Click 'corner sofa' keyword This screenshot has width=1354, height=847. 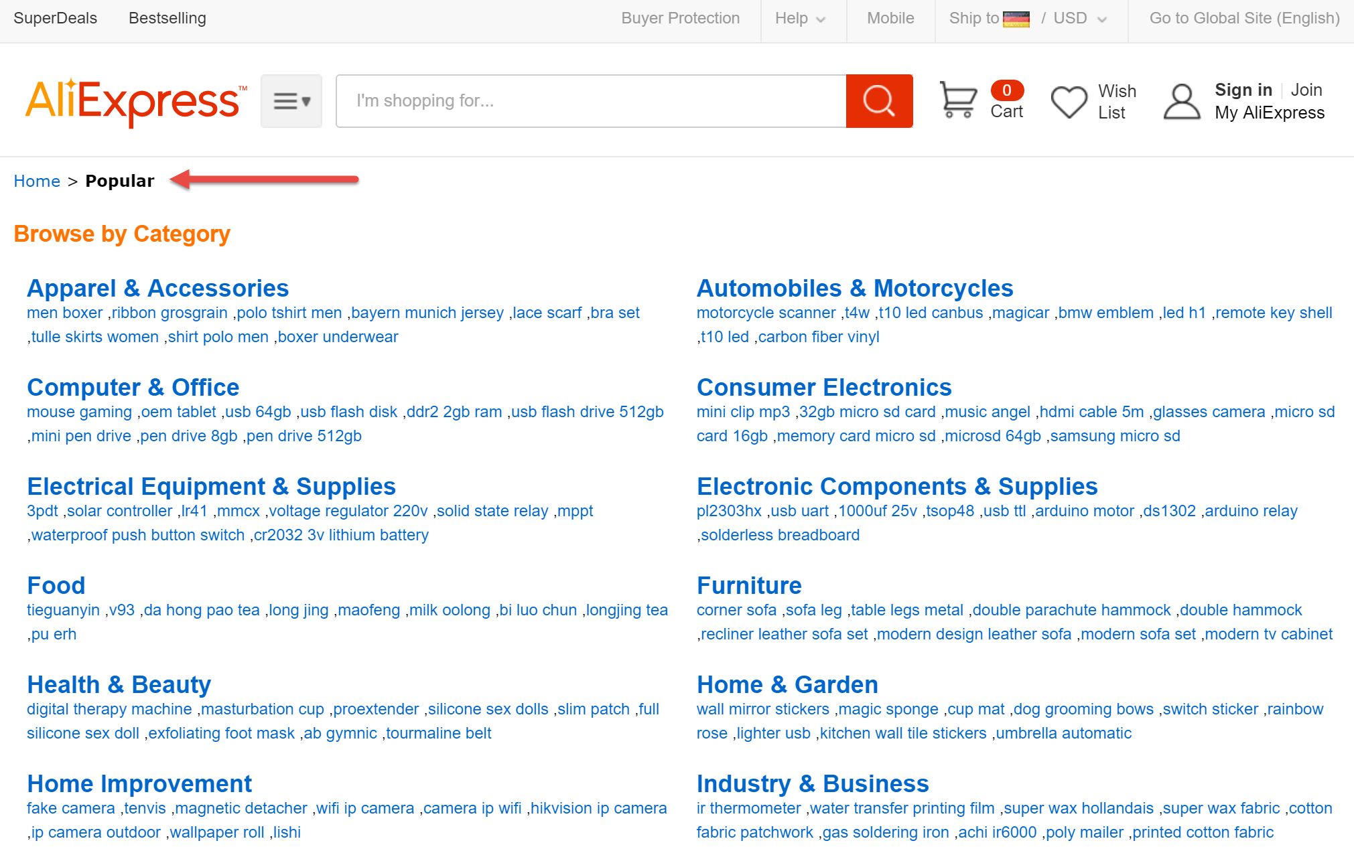coord(737,610)
